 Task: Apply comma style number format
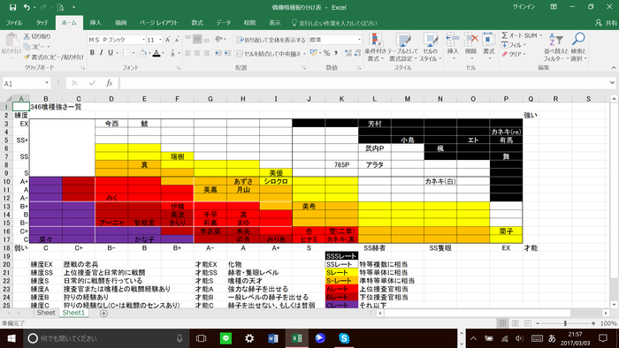point(336,53)
